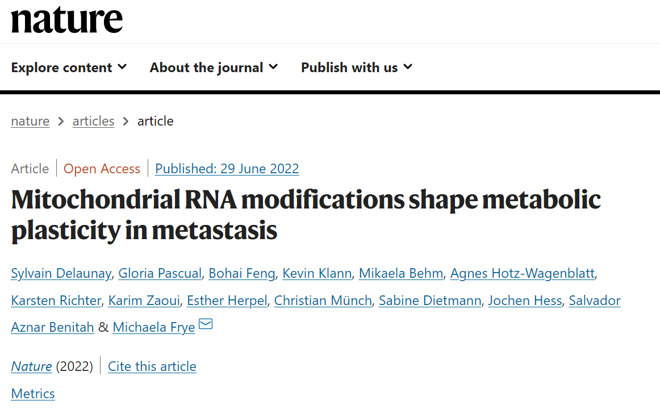The image size is (660, 409).
Task: Click the Nature logo at top
Action: (67, 20)
